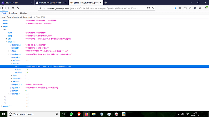This screenshot has width=209, height=117.
Task: Expand the default thumbnail node
Action: [12, 60]
